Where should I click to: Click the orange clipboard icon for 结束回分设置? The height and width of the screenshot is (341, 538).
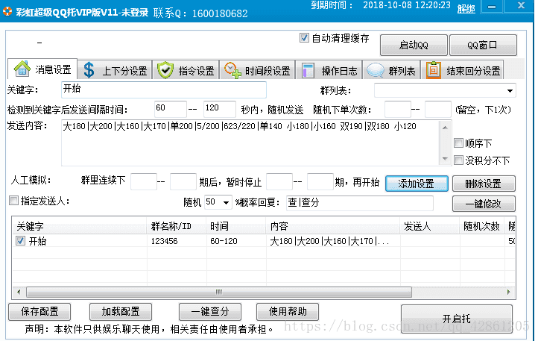(434, 70)
